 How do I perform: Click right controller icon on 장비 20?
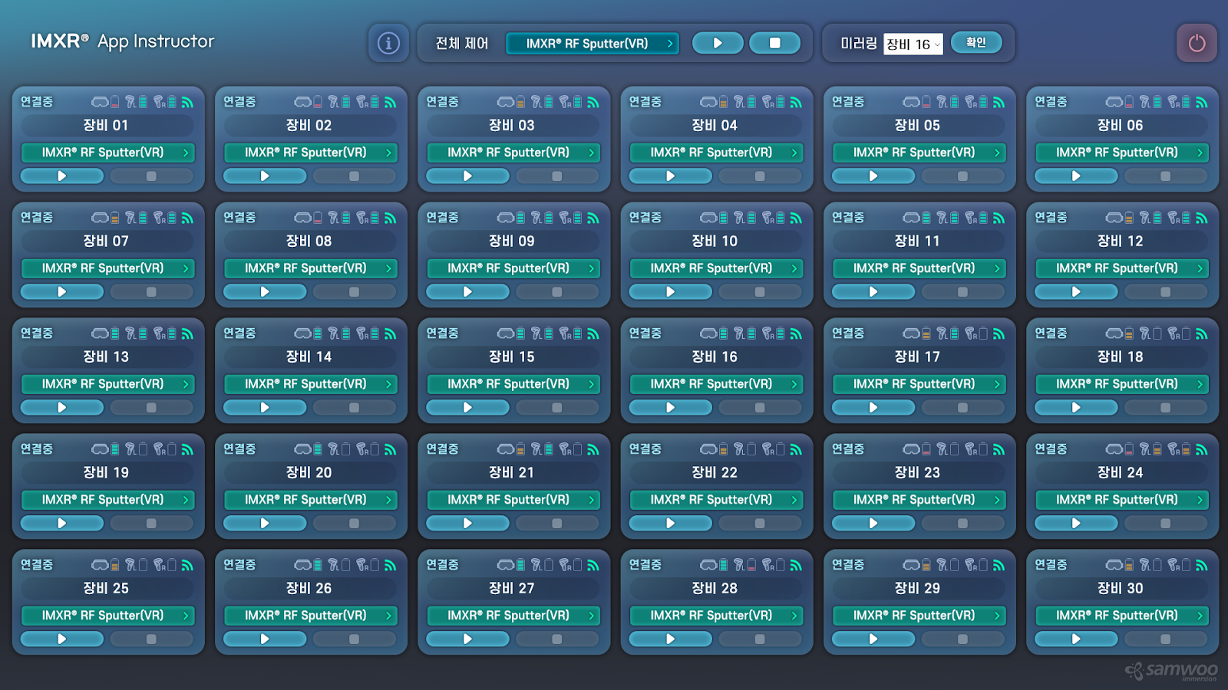click(x=362, y=449)
